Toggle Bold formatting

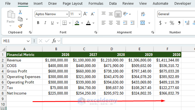point(38,23)
